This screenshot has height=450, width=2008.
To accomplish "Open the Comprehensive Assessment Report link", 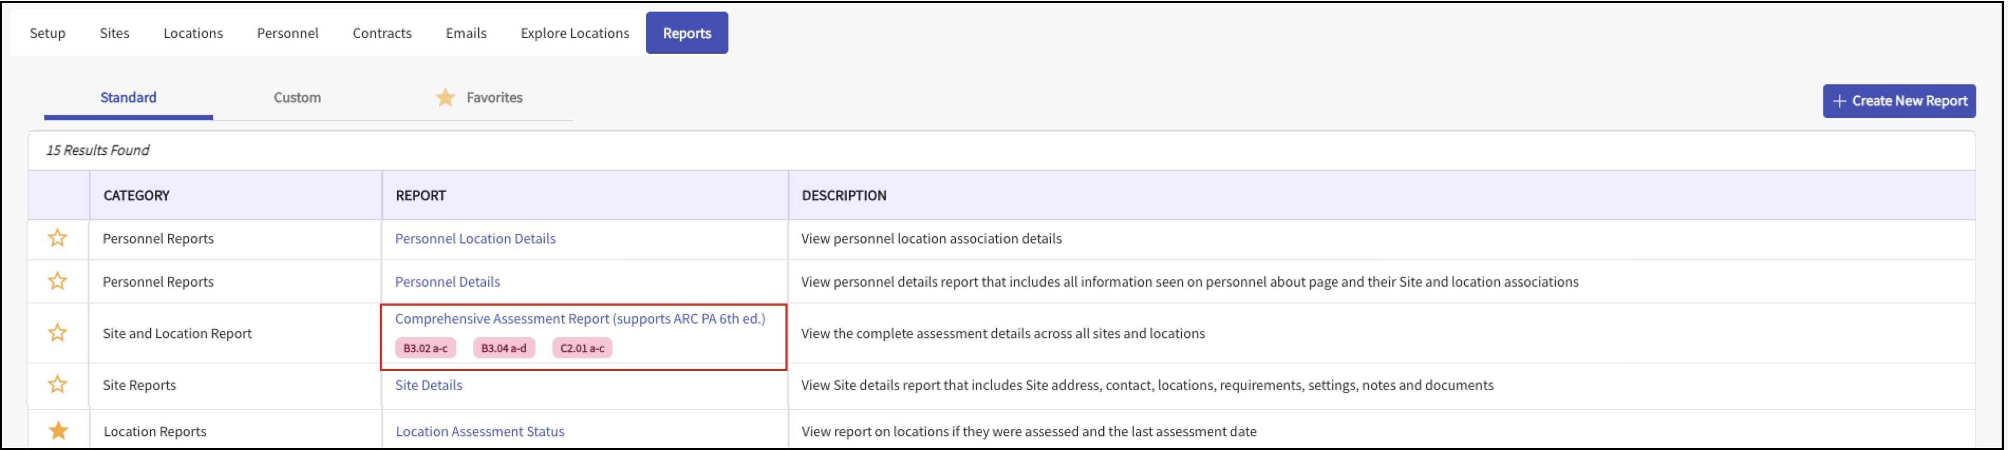I will [x=579, y=319].
